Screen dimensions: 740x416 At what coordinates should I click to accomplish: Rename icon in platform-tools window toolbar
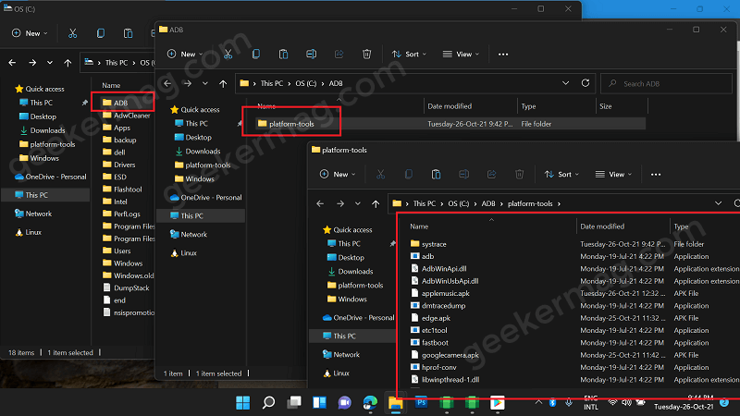pos(464,175)
